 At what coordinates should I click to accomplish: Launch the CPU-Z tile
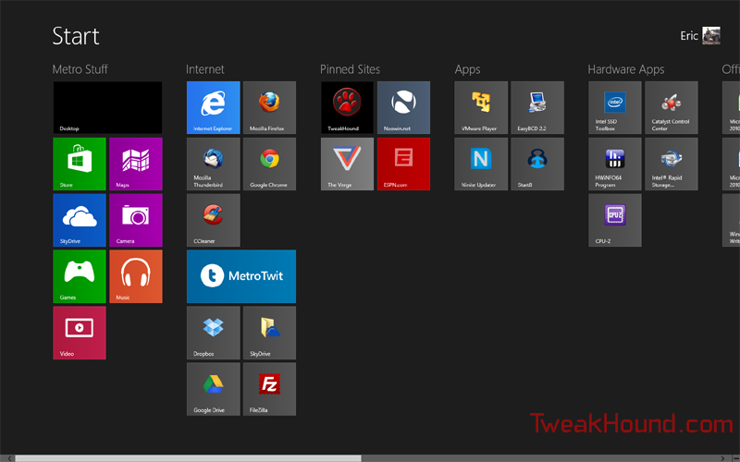coord(615,220)
